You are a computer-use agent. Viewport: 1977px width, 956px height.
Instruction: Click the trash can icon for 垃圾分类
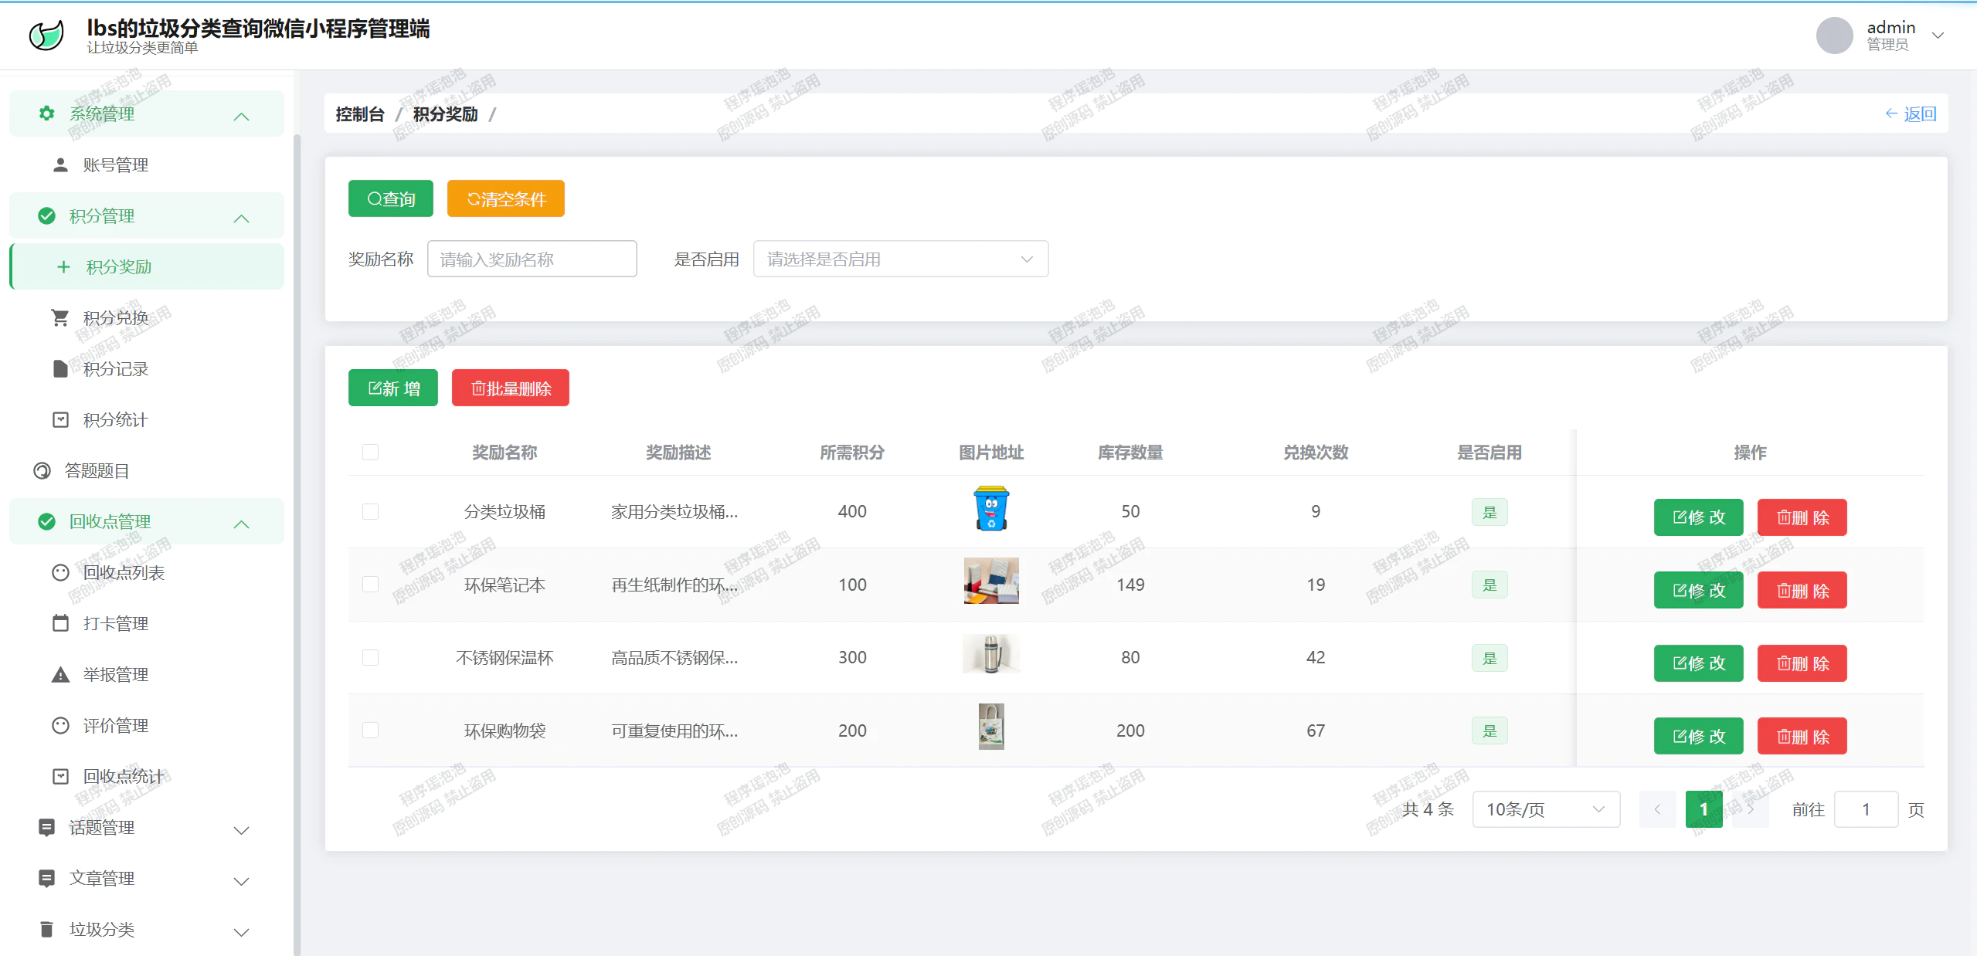tap(46, 929)
